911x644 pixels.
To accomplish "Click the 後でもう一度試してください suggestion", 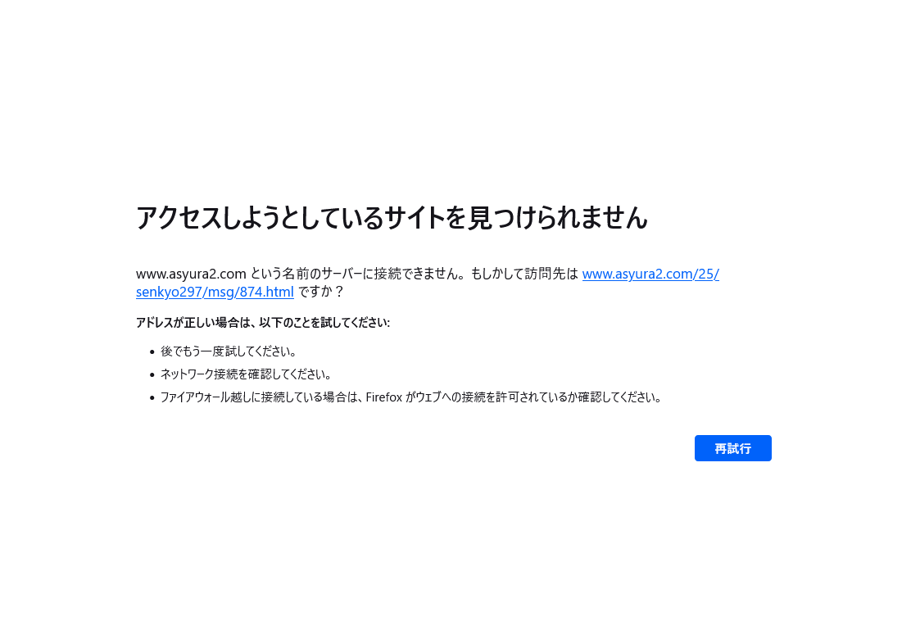I will 229,351.
